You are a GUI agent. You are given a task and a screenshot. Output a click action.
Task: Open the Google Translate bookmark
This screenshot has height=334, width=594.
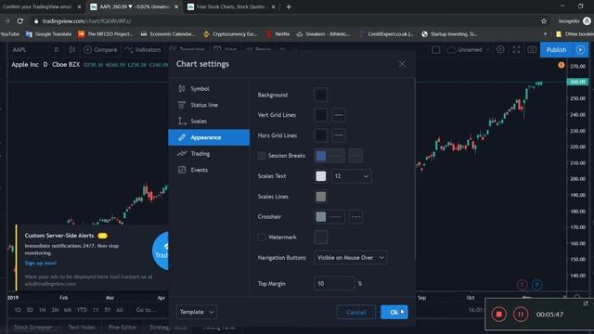coord(48,34)
